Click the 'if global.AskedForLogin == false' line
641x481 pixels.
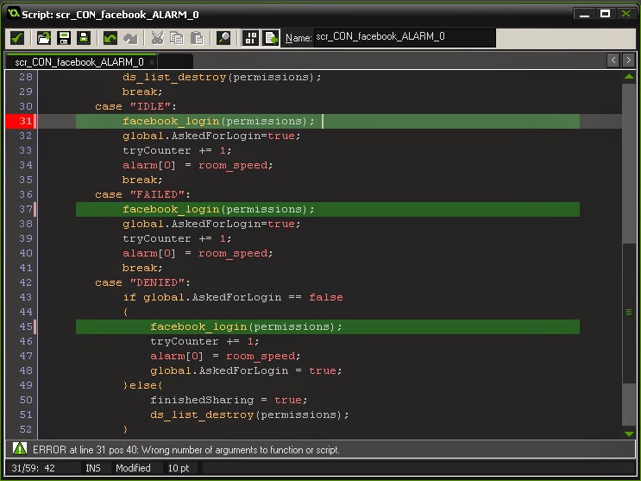pyautogui.click(x=233, y=297)
